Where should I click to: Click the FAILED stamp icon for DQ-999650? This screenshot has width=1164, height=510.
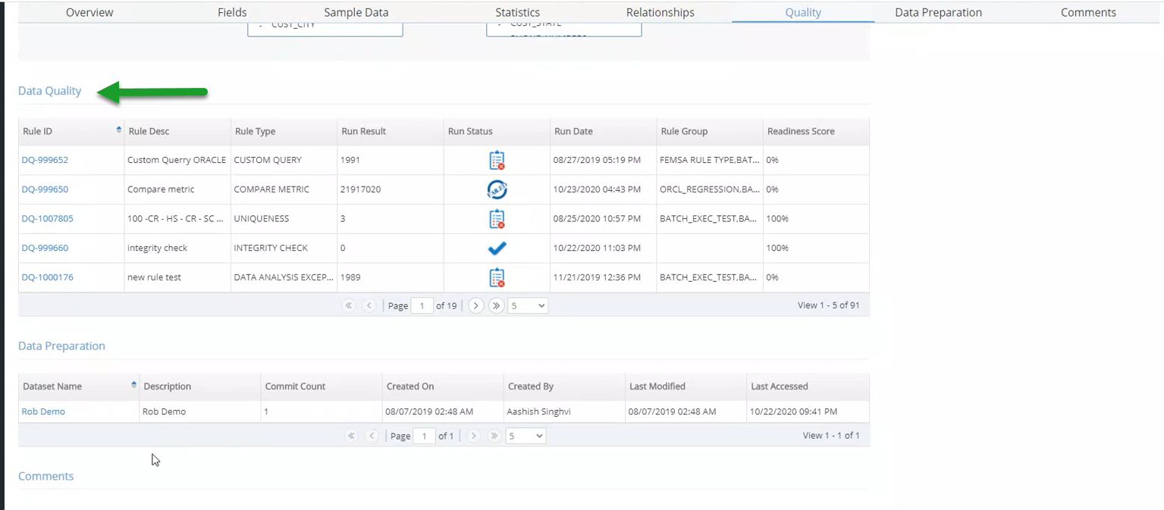pos(497,189)
